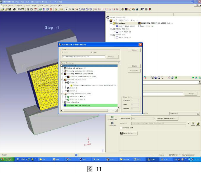Click the Print icon in toolbar

tap(14, 9)
